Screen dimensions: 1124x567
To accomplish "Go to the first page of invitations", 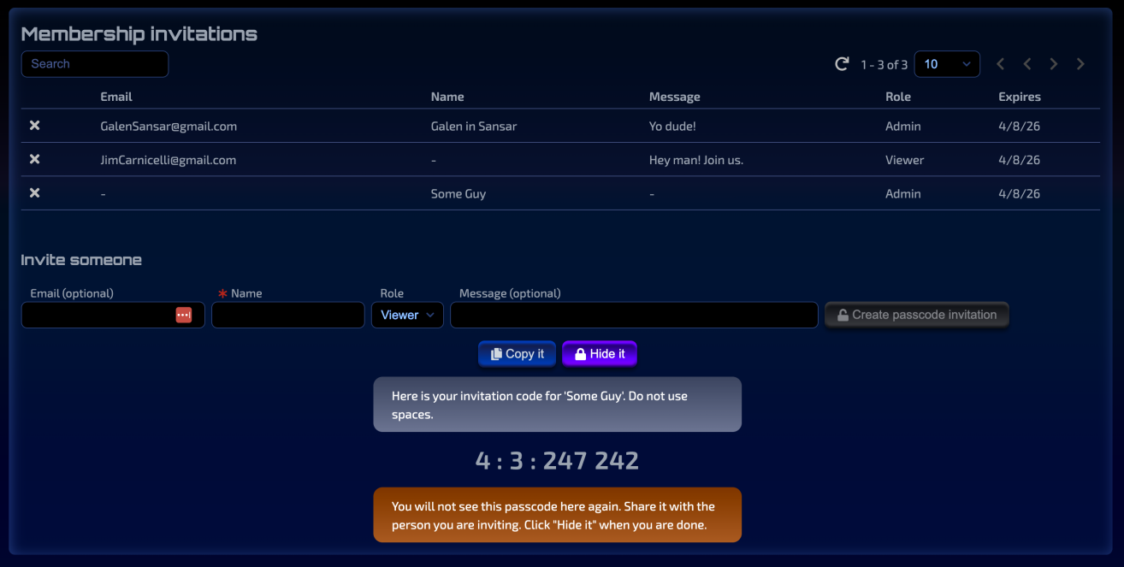I will click(1000, 63).
